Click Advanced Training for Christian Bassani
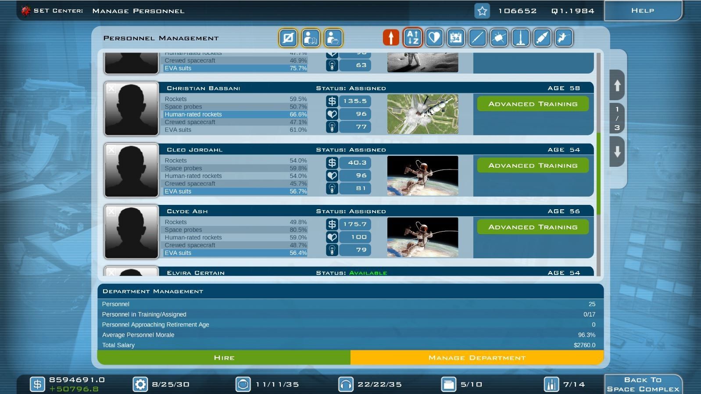701x394 pixels. click(533, 104)
